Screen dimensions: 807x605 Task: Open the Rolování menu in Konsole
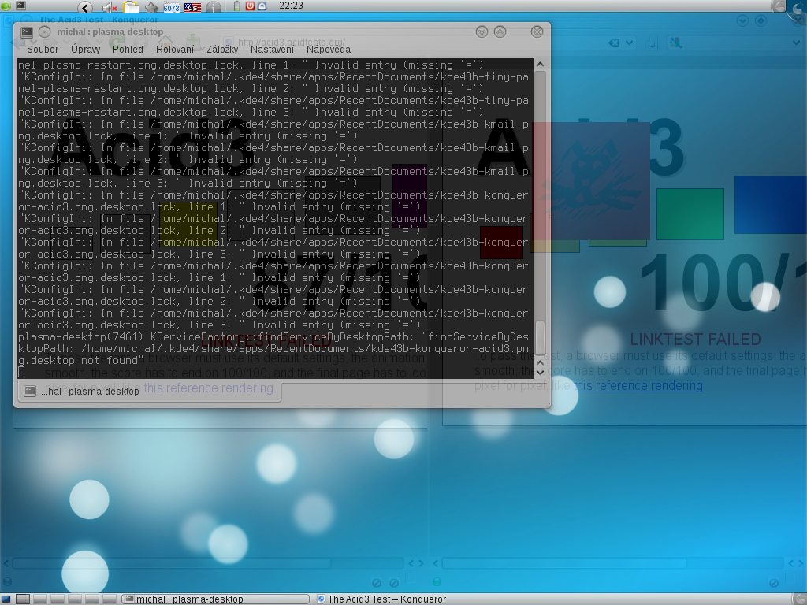pyautogui.click(x=175, y=50)
